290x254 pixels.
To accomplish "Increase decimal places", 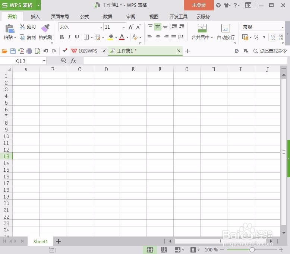I will tap(273, 37).
